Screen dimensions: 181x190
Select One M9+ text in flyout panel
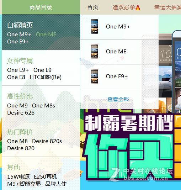pos(118,27)
